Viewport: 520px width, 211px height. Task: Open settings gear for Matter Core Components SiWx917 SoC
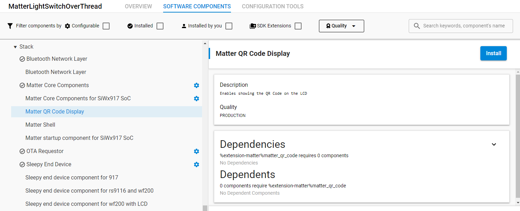[x=197, y=99]
